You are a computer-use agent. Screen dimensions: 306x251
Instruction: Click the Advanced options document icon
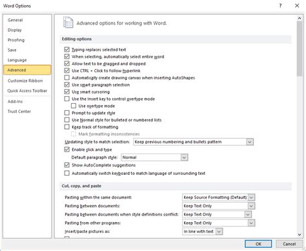(x=68, y=23)
